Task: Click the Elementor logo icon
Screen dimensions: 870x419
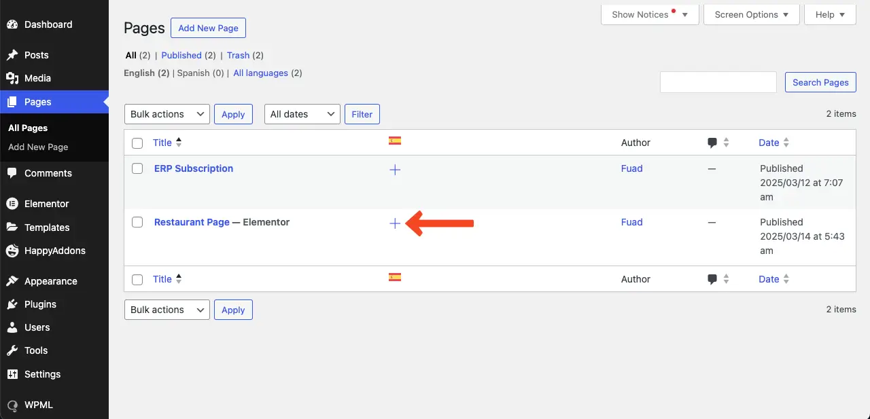Action: pyautogui.click(x=12, y=204)
